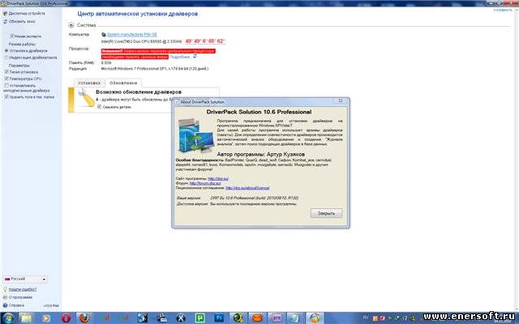Toggle Температура CPU checkbox
The width and height of the screenshot is (519, 324).
point(6,79)
